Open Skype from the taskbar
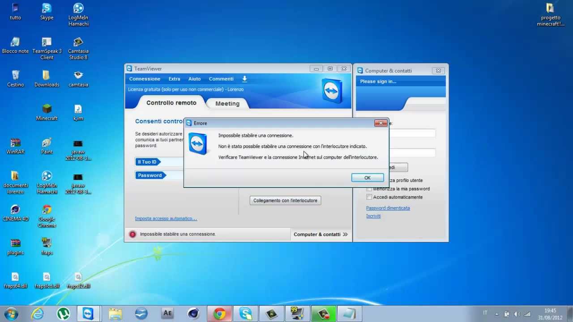 point(245,314)
